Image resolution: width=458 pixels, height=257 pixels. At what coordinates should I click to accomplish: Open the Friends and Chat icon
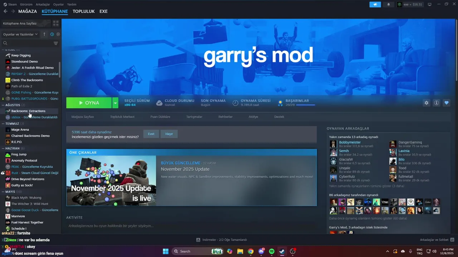(452, 240)
